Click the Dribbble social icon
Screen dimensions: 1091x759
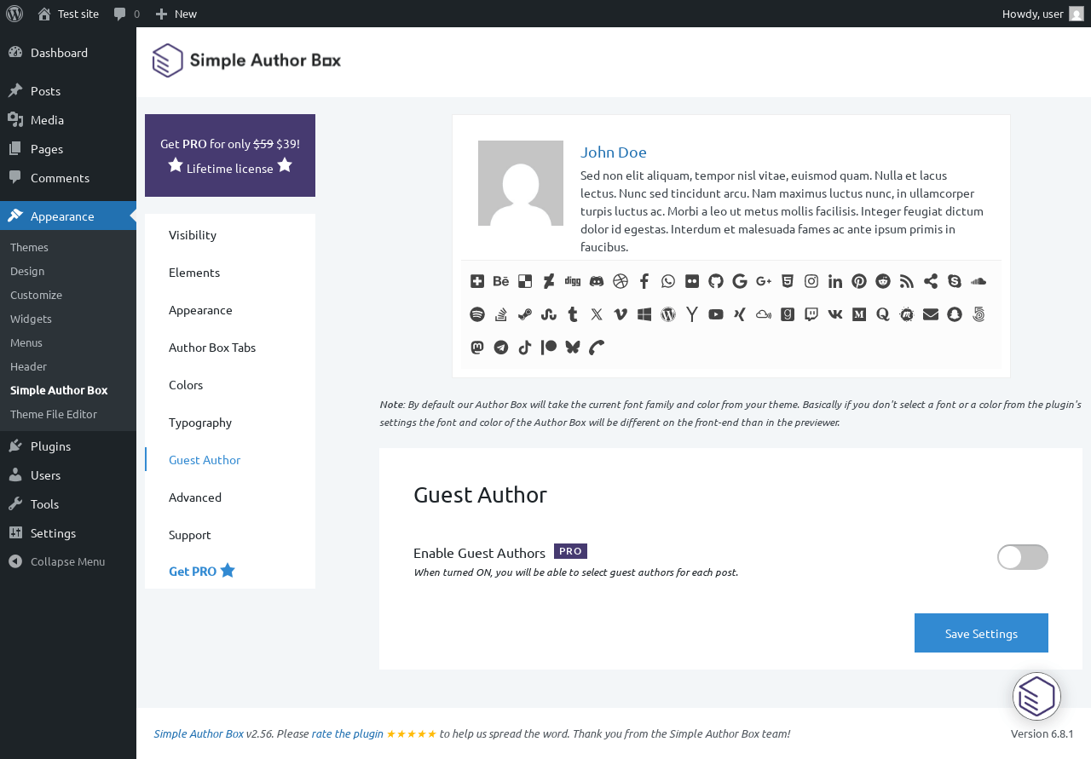[621, 281]
